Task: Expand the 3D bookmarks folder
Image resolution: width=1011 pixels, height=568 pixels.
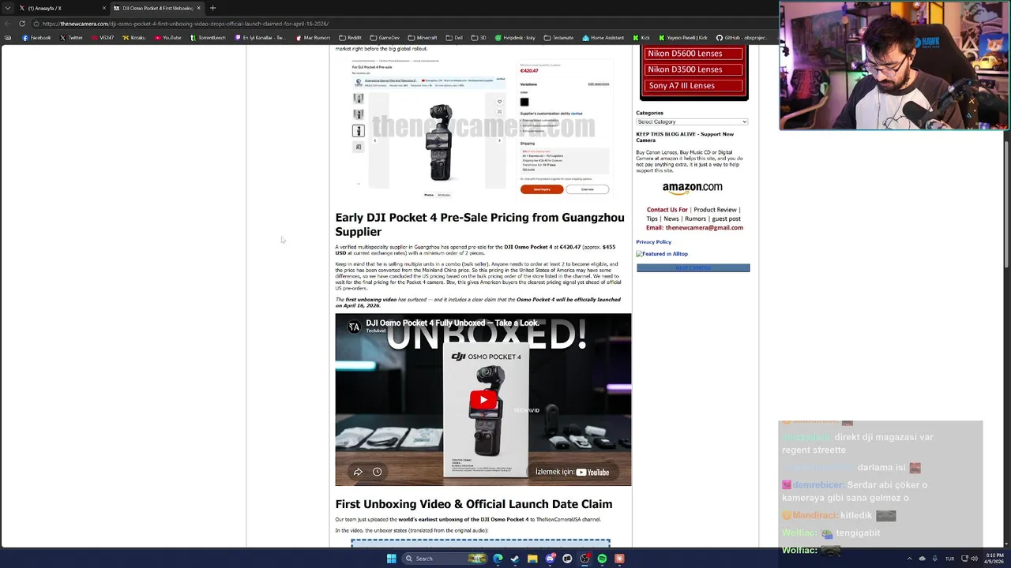Action: 479,38
